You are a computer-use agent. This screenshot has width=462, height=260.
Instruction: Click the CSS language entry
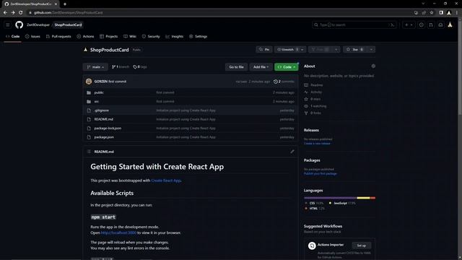coord(315,203)
